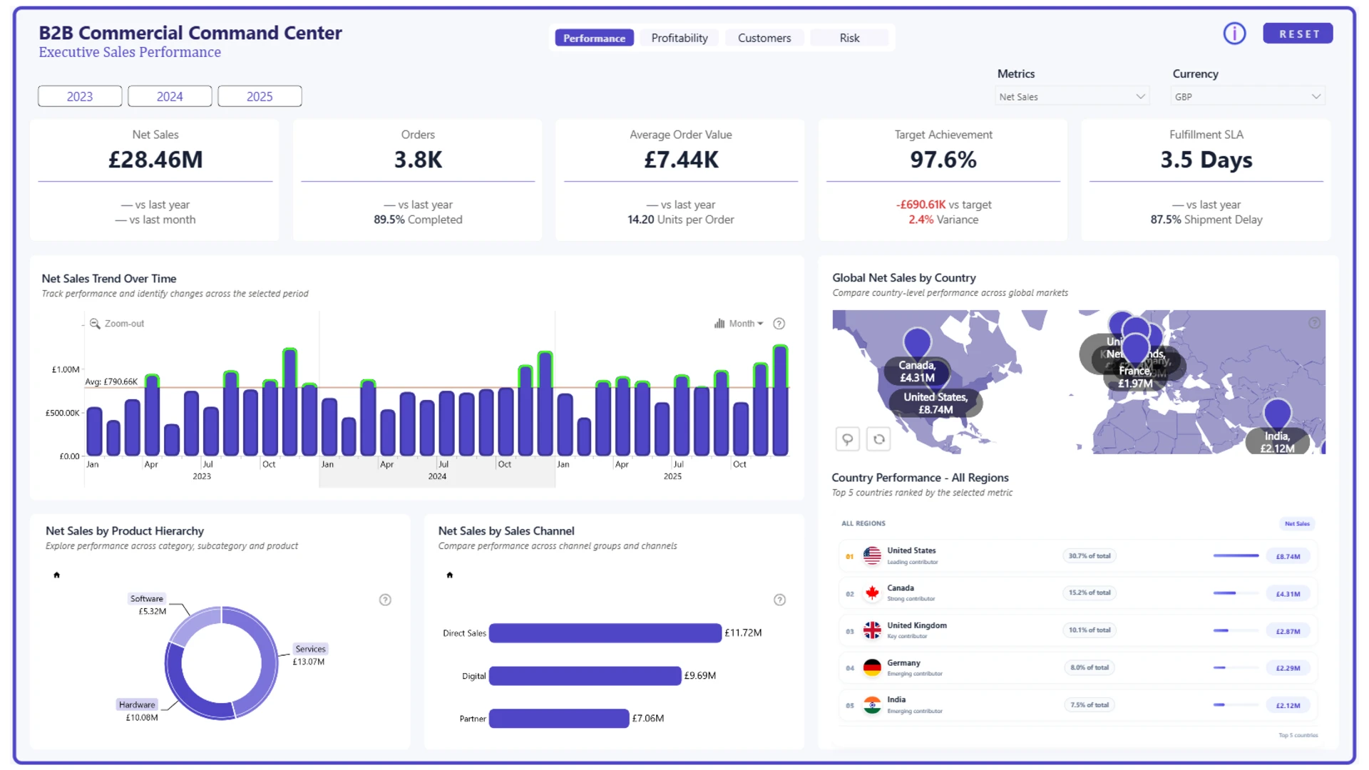Click the Canada £4.31M map label

(x=917, y=371)
